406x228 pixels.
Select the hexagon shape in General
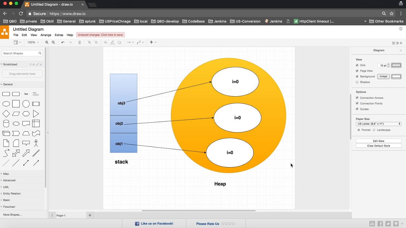pos(26,114)
